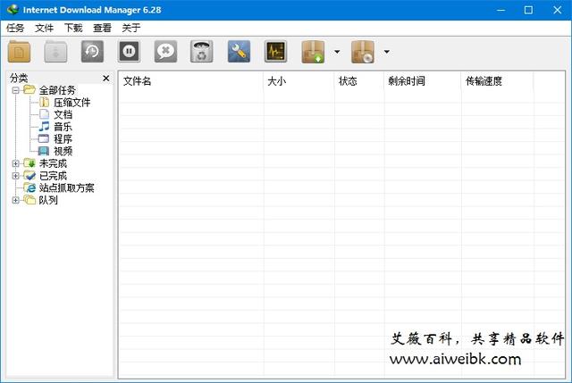
Task: Open dropdown arrow beside disc box icon
Action: coord(387,52)
